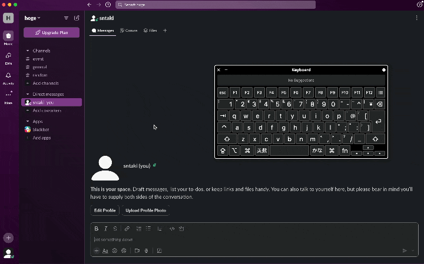Screen dimensions: 424x264
Task: Apply blockquote formatting in composer
Action: coord(160,229)
